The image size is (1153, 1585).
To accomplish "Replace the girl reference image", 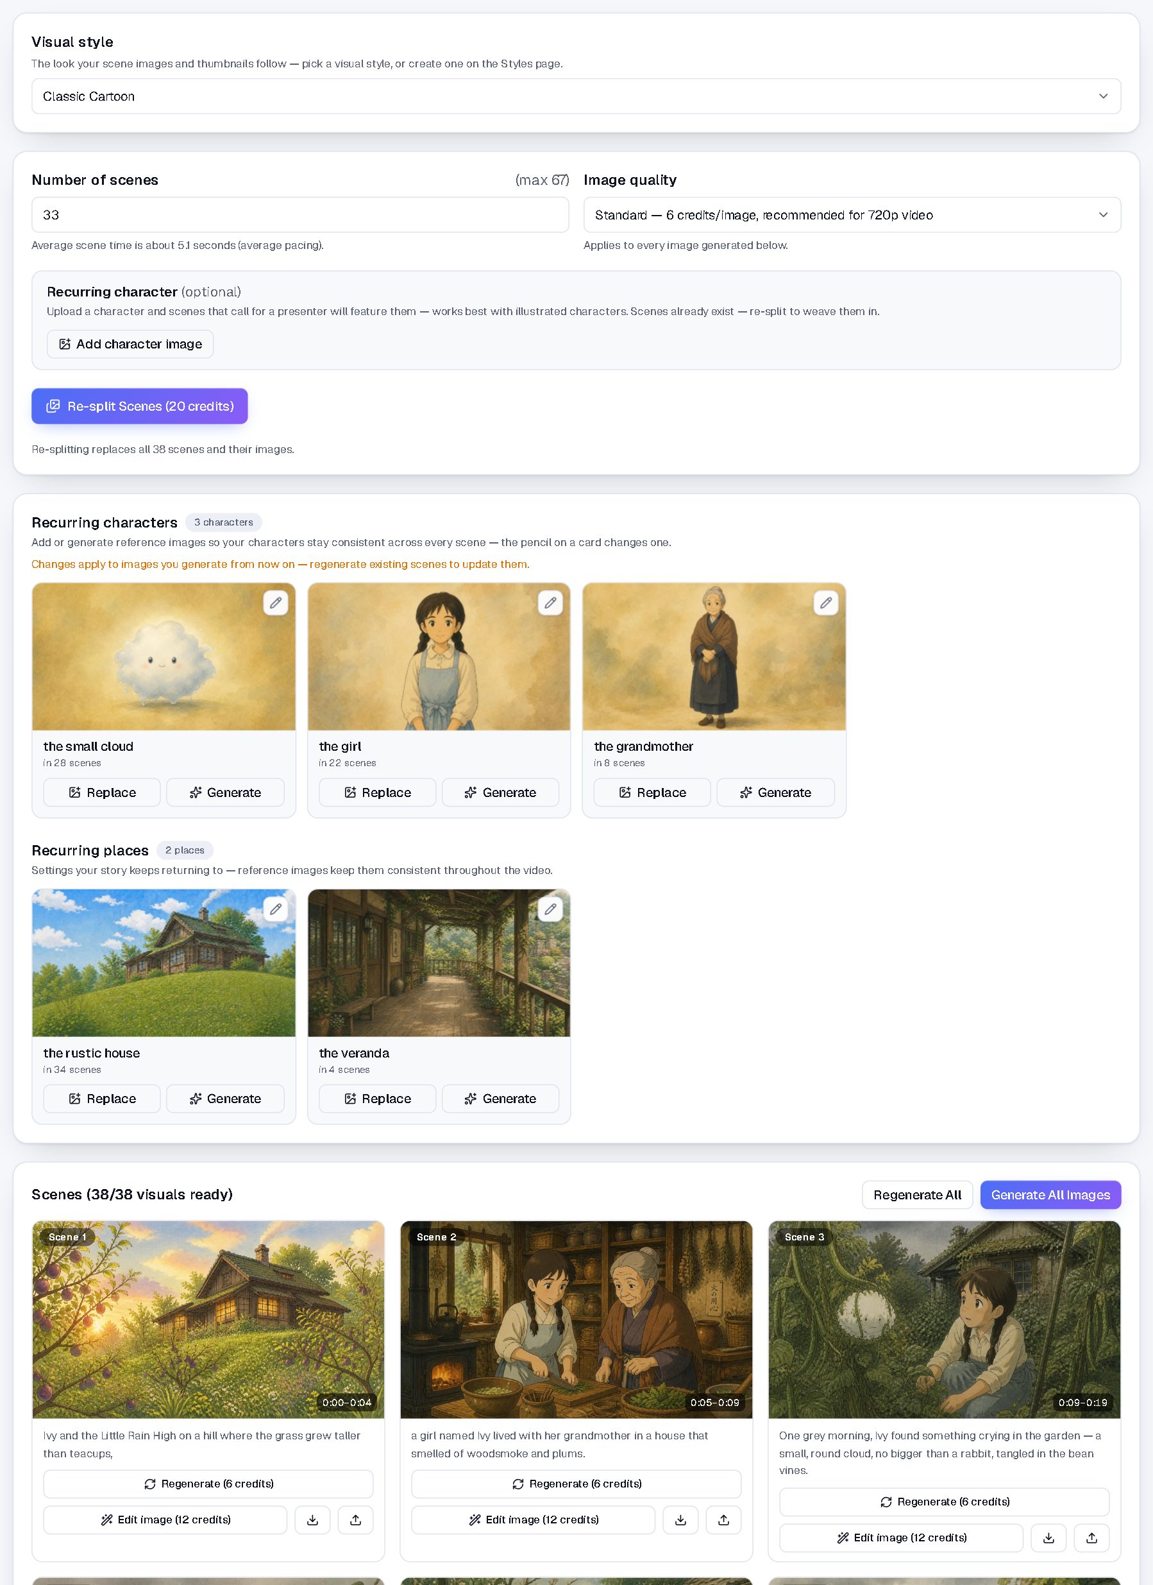I will (377, 792).
